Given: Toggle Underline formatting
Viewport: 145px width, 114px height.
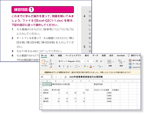Looking at the screenshot, I should tap(68, 66).
